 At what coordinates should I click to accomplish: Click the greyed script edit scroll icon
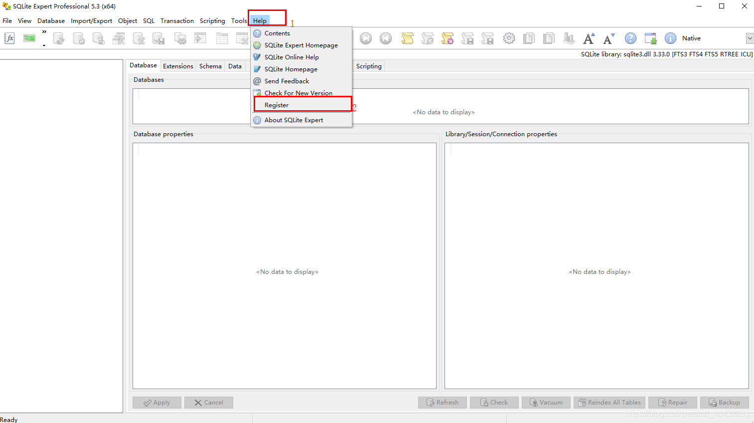[428, 38]
